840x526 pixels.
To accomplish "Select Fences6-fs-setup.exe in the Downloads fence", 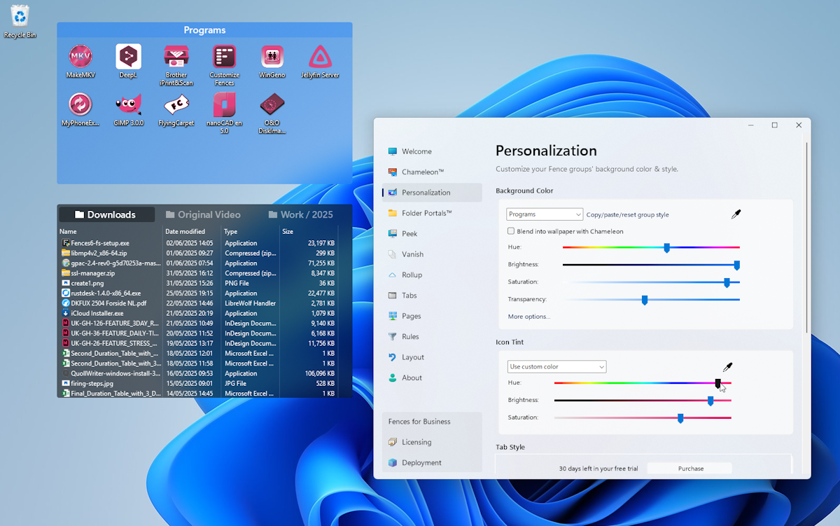I will click(x=98, y=243).
